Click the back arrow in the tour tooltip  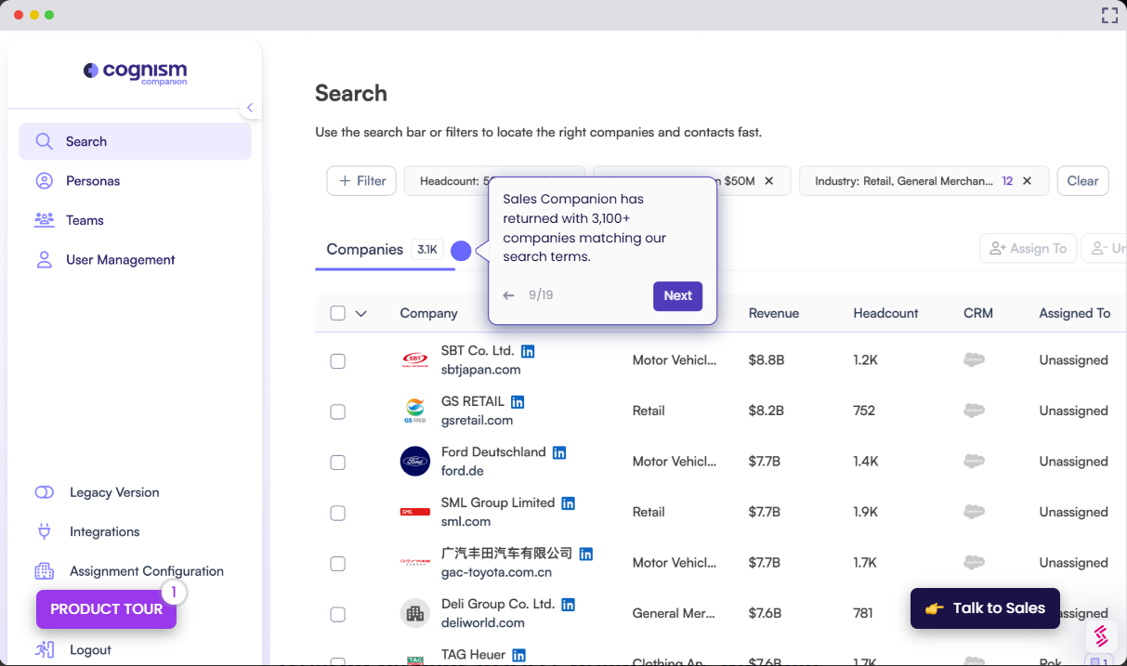coord(508,295)
